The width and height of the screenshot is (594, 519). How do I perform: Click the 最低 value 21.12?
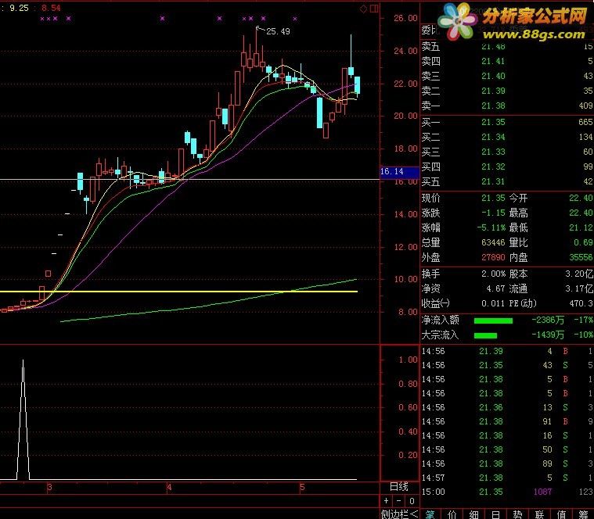581,227
